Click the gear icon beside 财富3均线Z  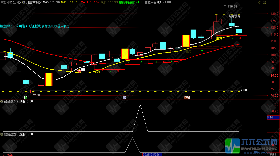point(24,2)
